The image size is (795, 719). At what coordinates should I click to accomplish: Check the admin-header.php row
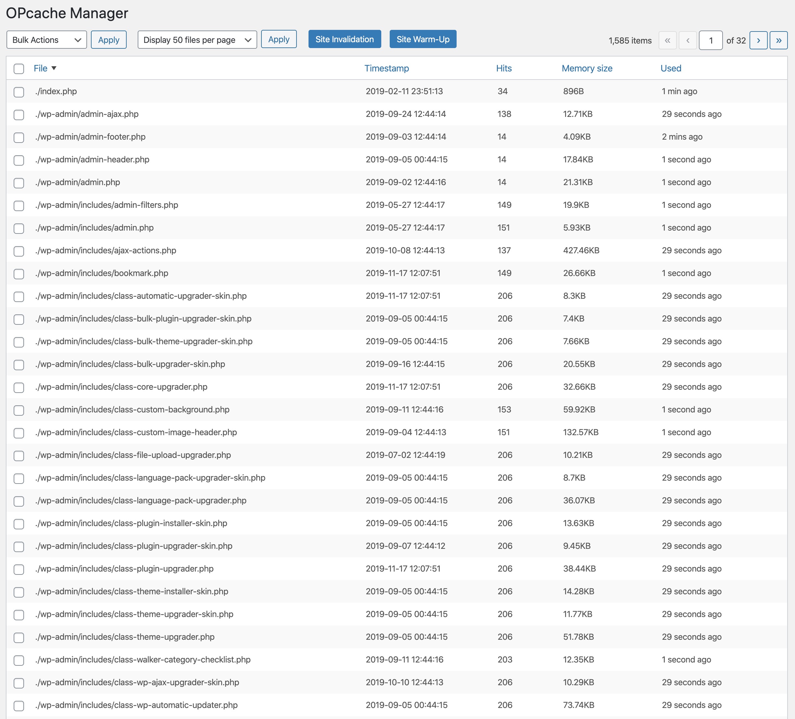(x=19, y=160)
